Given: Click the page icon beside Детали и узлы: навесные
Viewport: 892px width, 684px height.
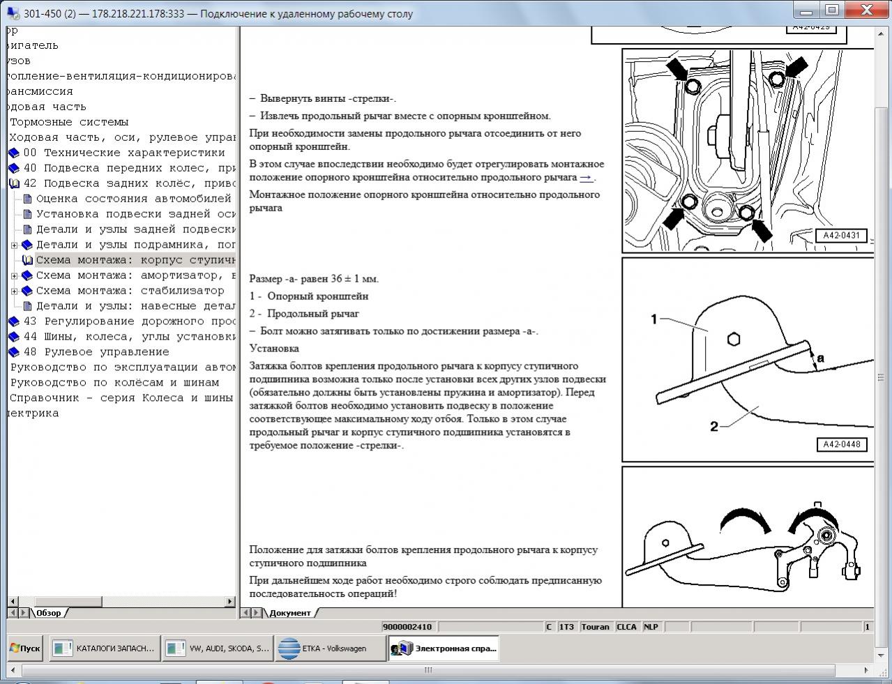Looking at the screenshot, I should coord(27,306).
